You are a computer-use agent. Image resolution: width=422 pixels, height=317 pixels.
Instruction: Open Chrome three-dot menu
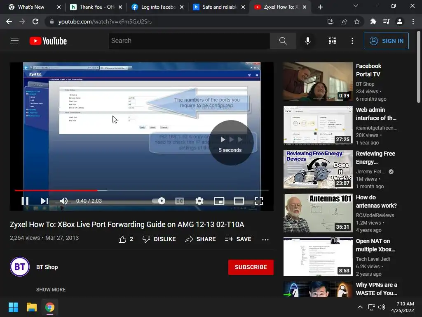(413, 21)
